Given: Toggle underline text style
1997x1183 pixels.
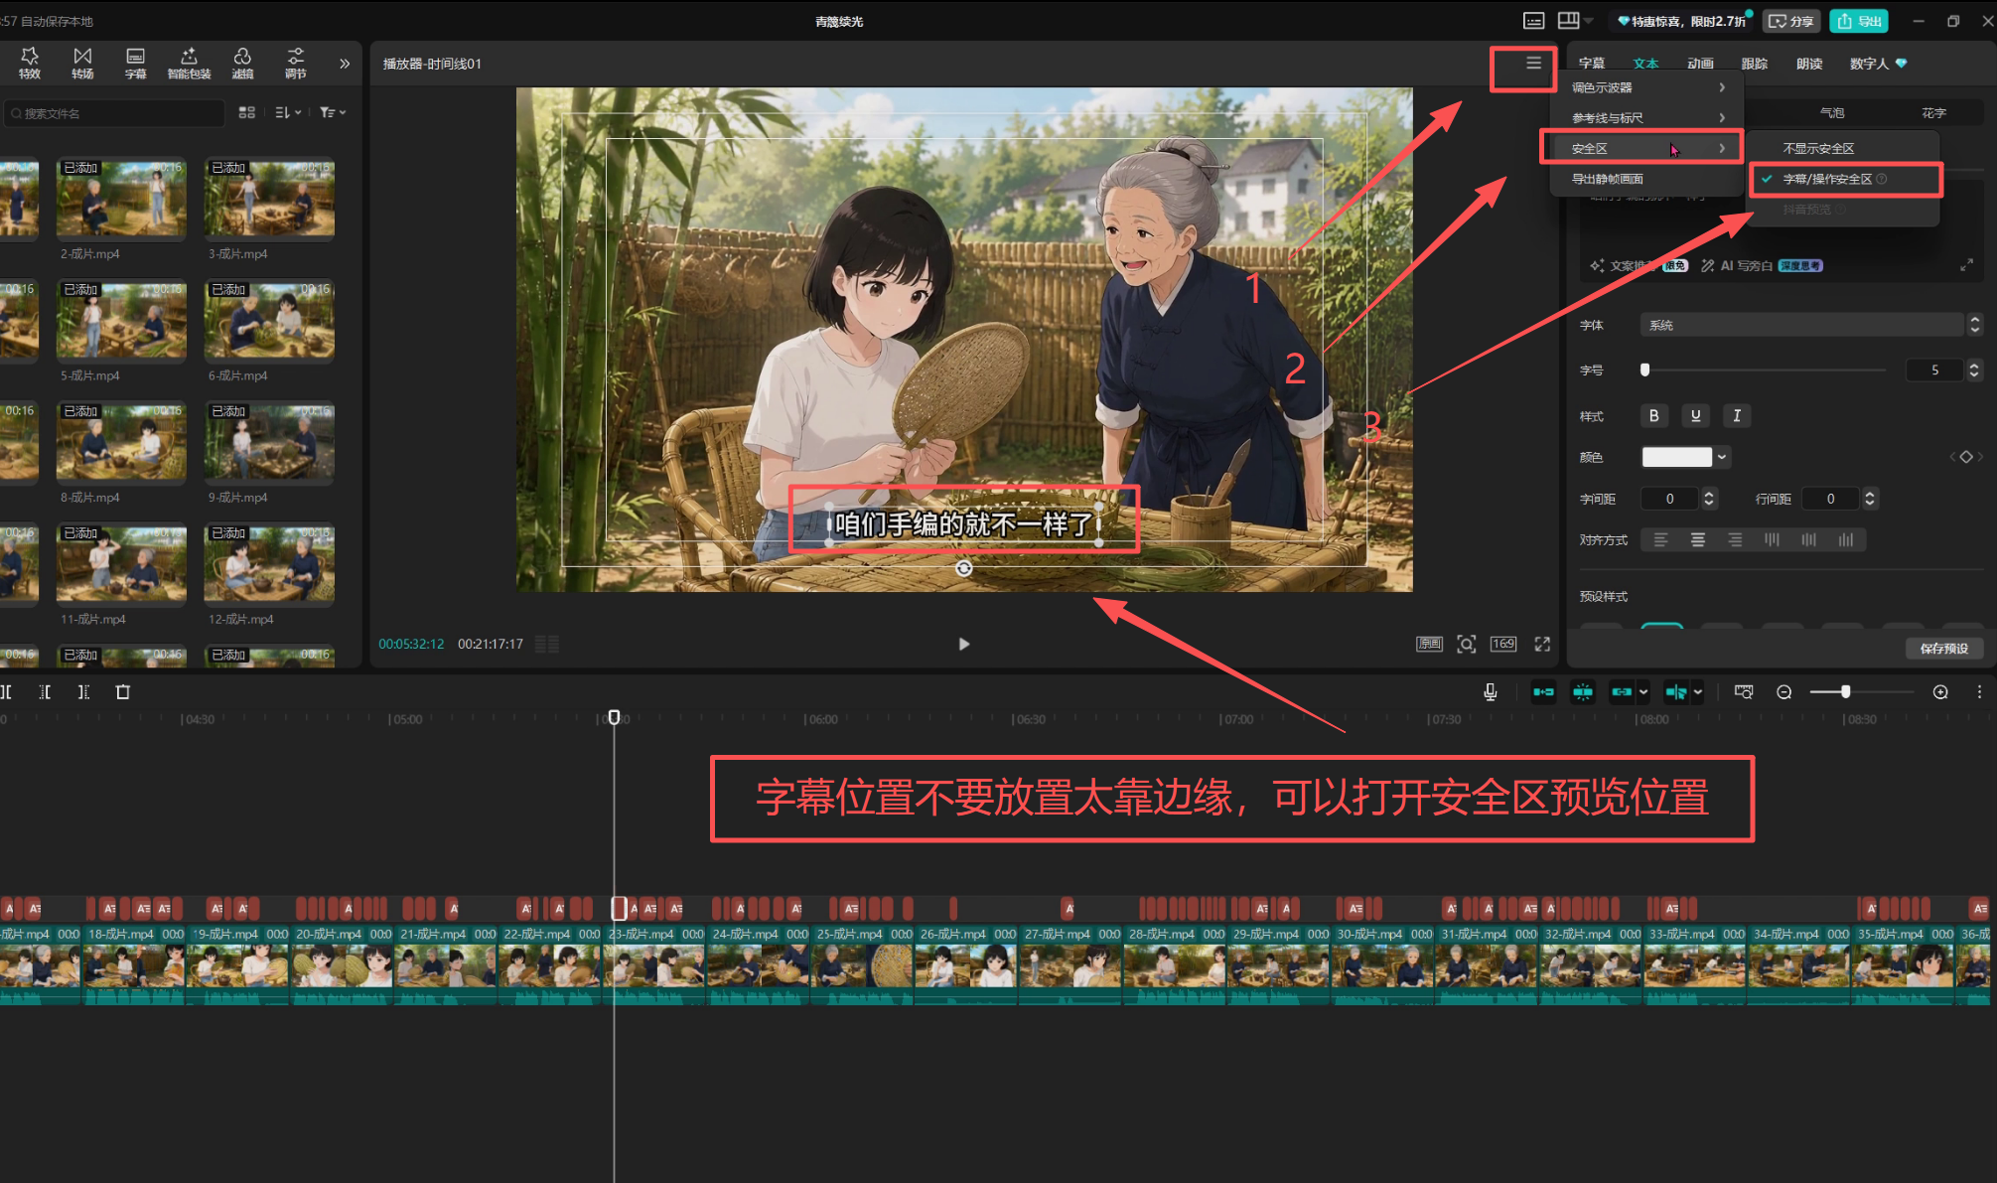Looking at the screenshot, I should click(x=1695, y=415).
